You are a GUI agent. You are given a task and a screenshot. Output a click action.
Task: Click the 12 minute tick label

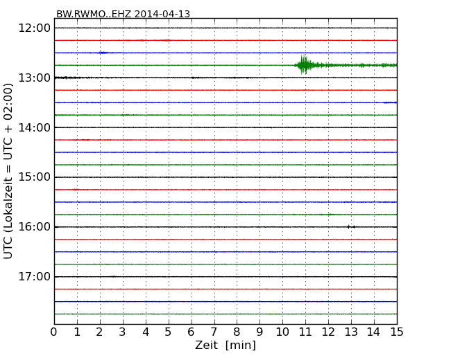click(x=328, y=332)
